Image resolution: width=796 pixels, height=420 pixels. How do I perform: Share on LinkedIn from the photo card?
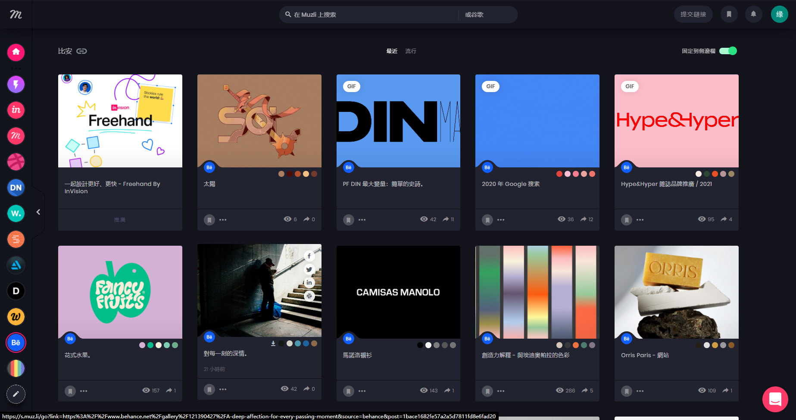click(309, 283)
